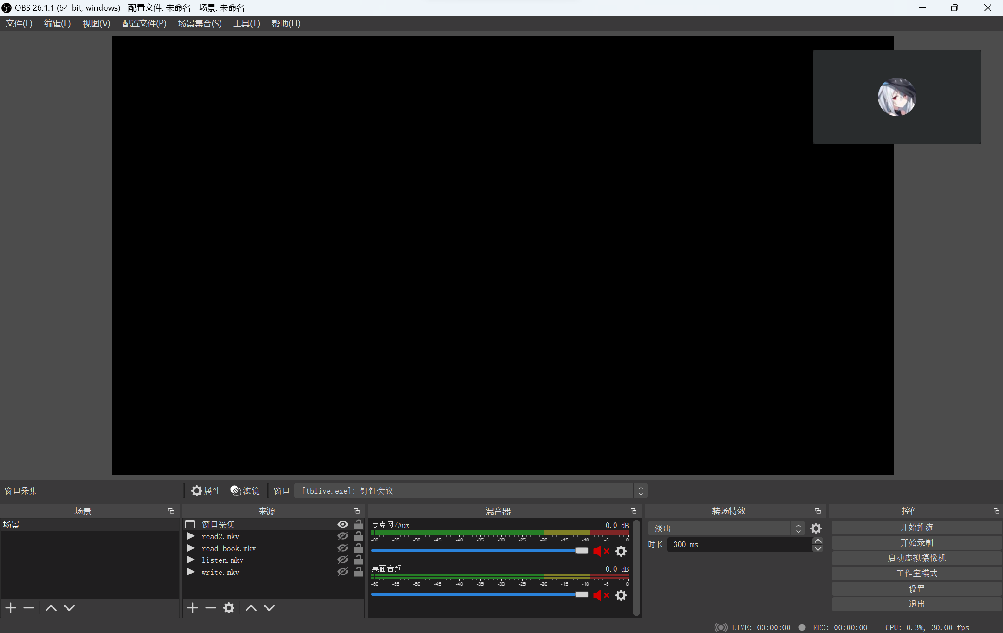Select the read_book.mkv source
The width and height of the screenshot is (1003, 633).
click(274, 548)
